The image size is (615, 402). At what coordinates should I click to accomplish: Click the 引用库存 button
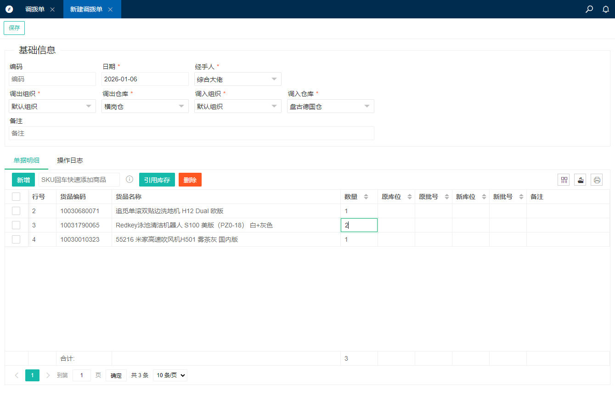(157, 180)
